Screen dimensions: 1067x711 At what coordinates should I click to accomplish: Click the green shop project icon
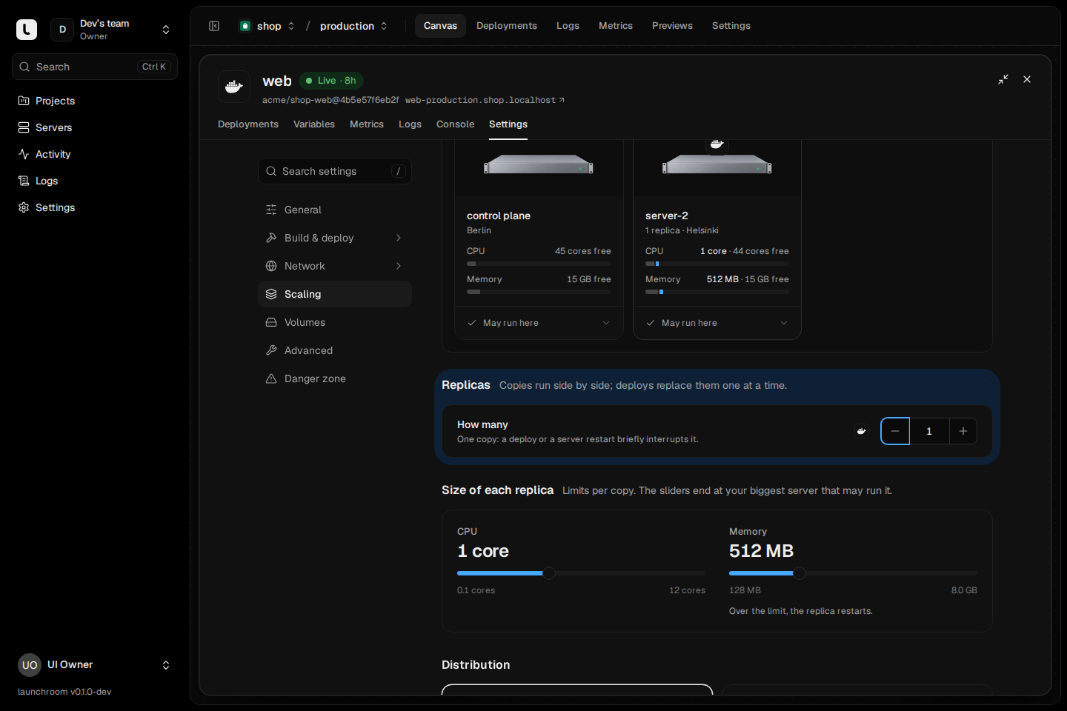pyautogui.click(x=245, y=26)
